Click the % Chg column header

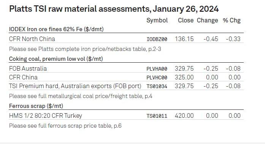coord(232,21)
